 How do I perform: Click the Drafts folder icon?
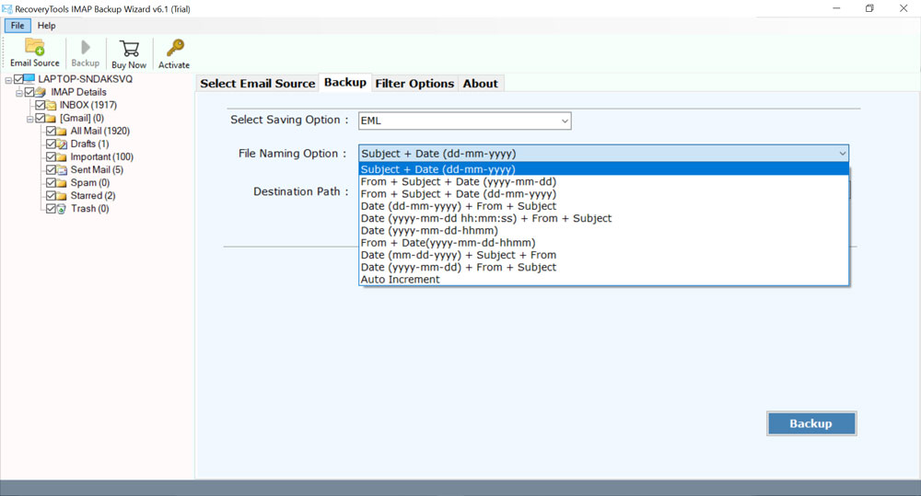(62, 144)
